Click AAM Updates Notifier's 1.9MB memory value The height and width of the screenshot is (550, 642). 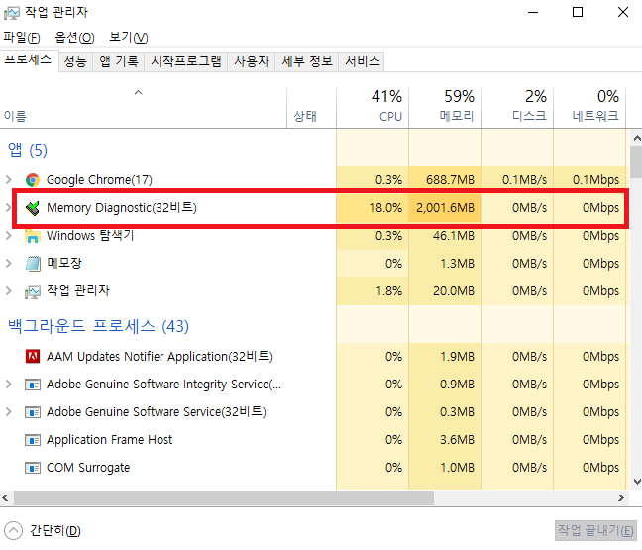tap(457, 357)
